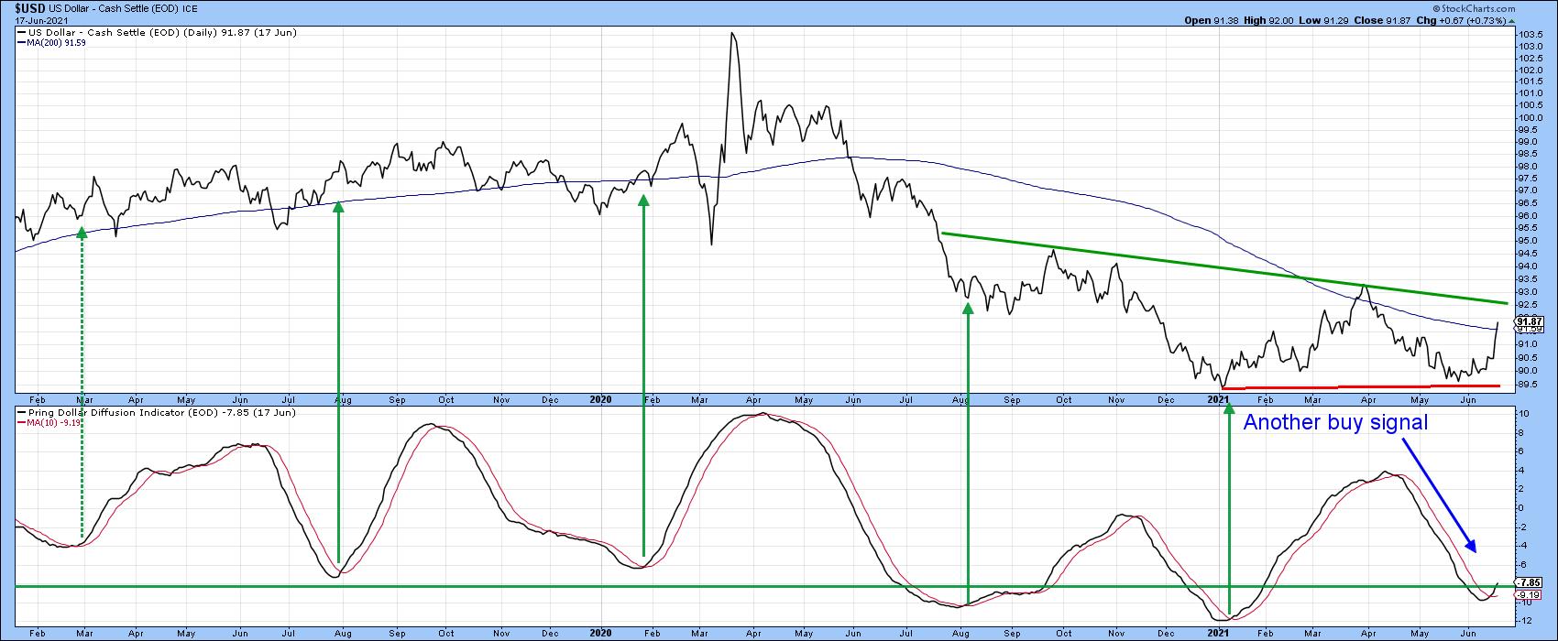
Task: Click the green arrow head near August 2020
Action: pos(968,308)
